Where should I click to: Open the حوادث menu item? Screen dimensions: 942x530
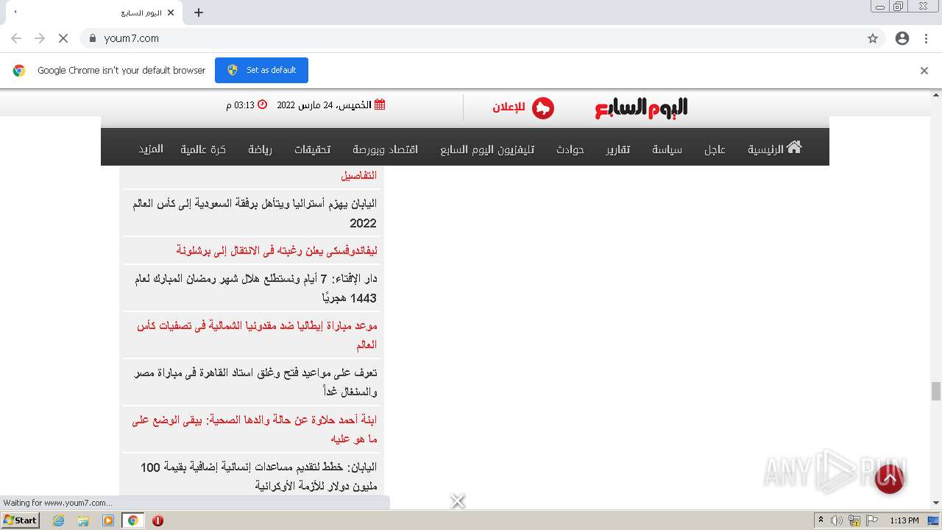coord(570,149)
